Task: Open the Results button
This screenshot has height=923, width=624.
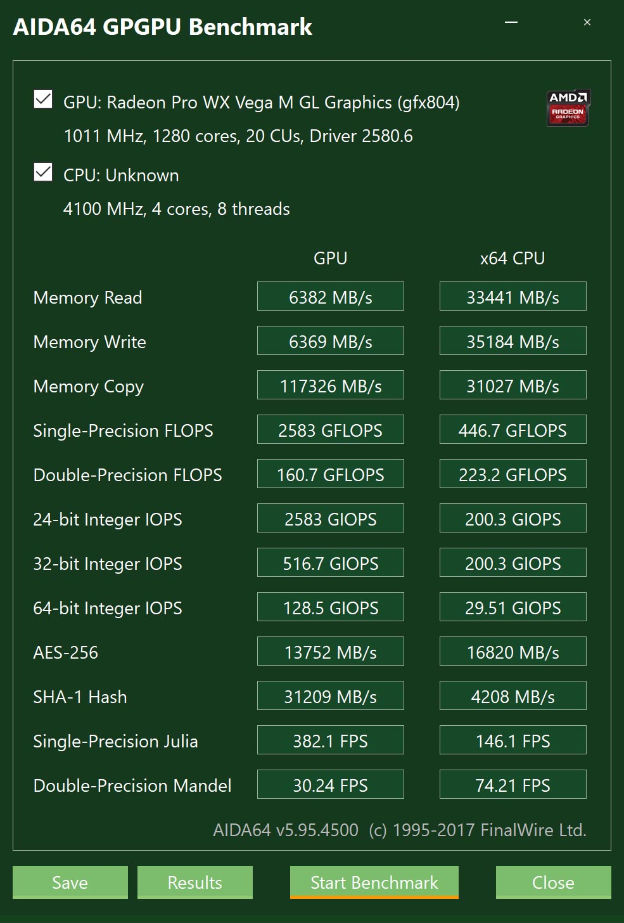Action: [x=195, y=882]
